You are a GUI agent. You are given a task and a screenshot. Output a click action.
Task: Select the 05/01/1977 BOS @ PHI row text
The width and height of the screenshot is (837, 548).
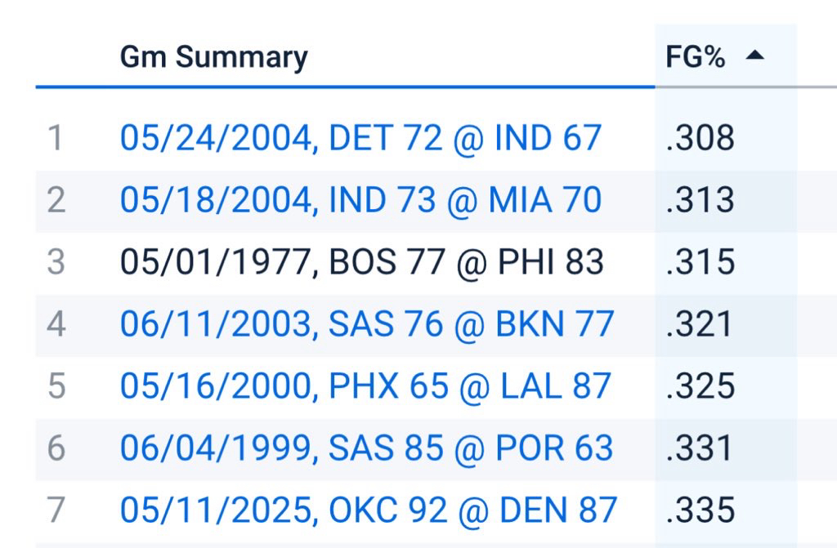coord(361,262)
